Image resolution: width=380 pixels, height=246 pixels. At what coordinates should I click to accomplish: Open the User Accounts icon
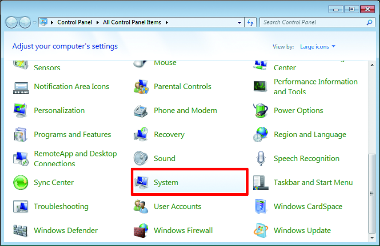(141, 207)
